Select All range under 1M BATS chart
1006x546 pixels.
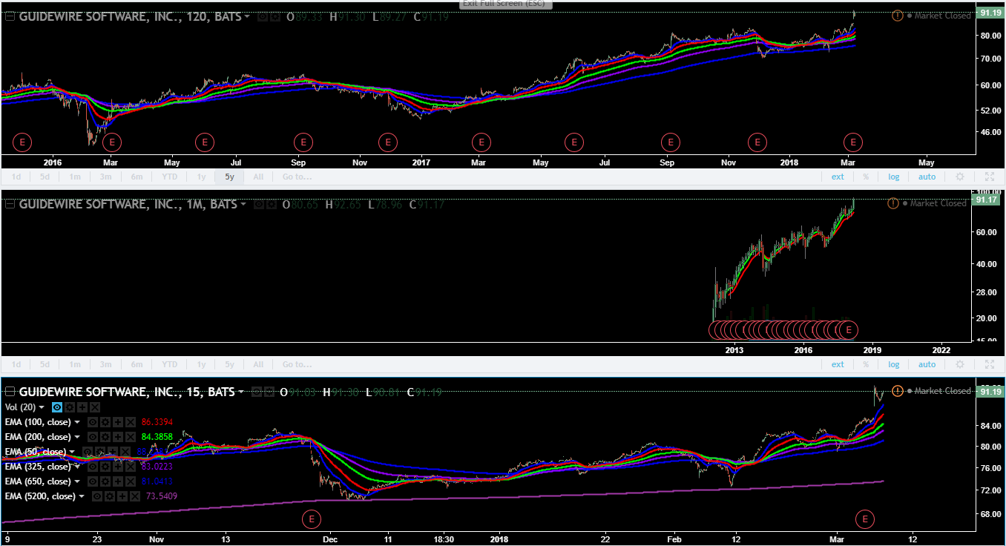click(x=258, y=364)
